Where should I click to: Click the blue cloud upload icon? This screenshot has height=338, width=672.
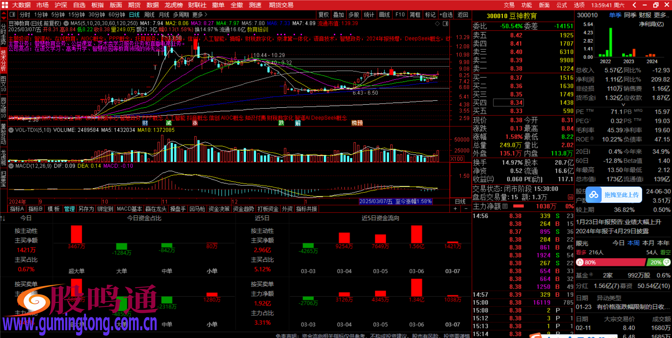(x=594, y=195)
